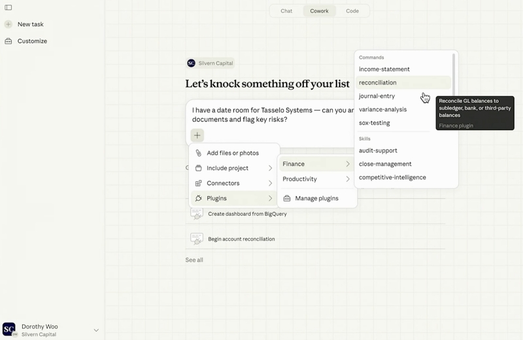Collapse the sidebar with the panel icon

click(x=8, y=7)
